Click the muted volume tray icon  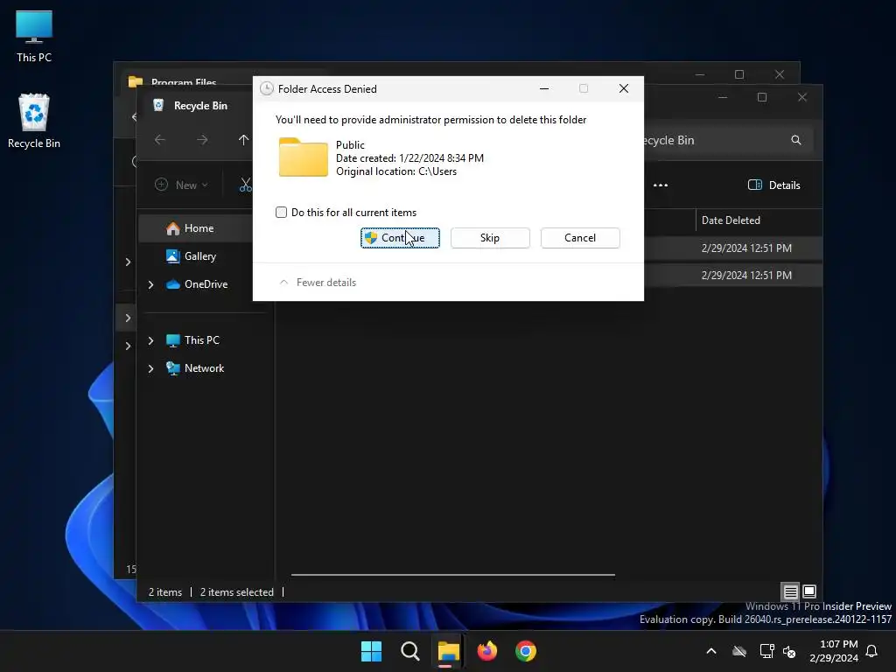[790, 651]
